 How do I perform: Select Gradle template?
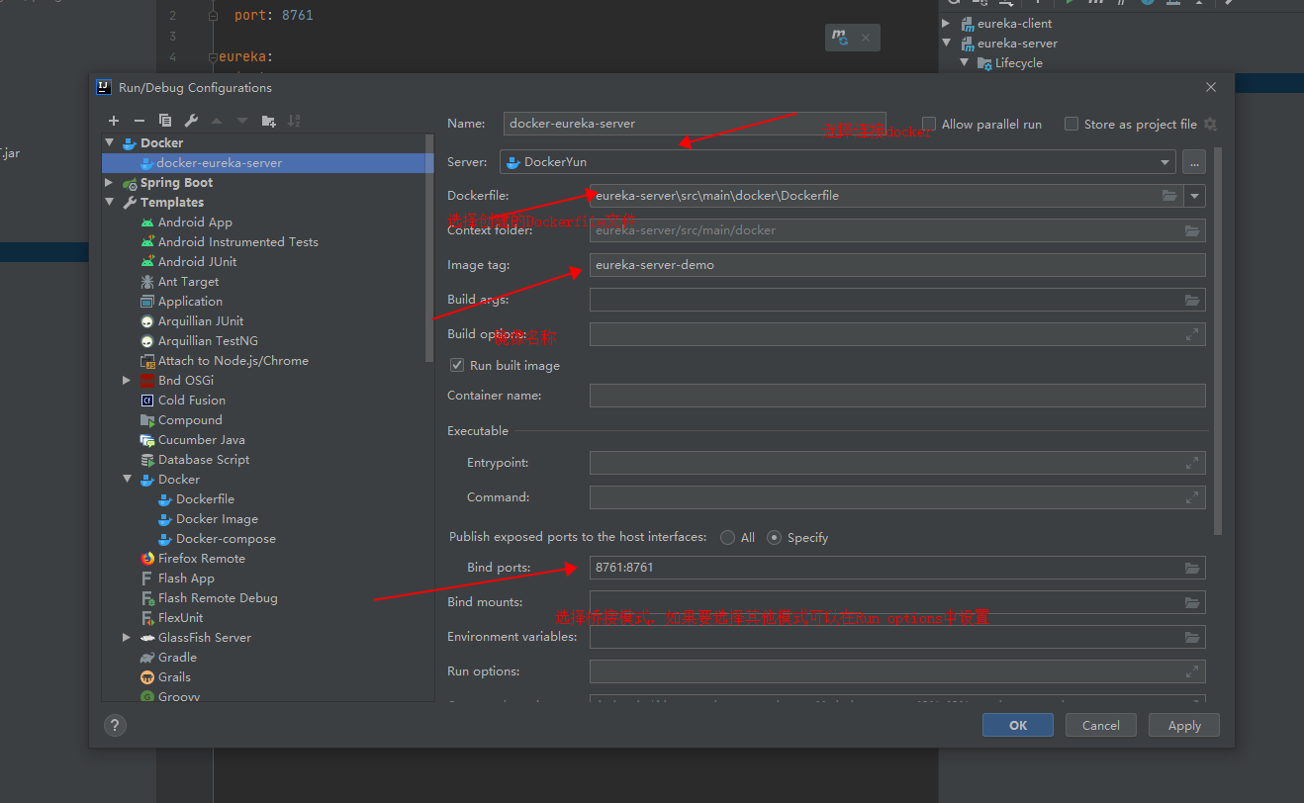(x=177, y=658)
